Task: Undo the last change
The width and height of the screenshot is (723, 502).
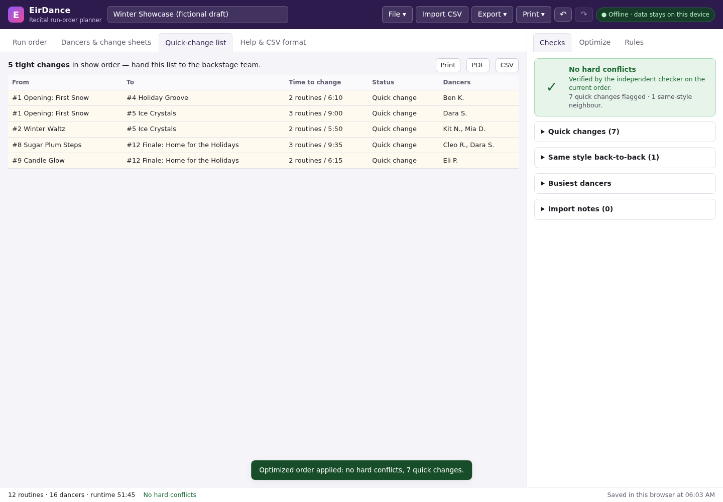Action: tap(563, 15)
